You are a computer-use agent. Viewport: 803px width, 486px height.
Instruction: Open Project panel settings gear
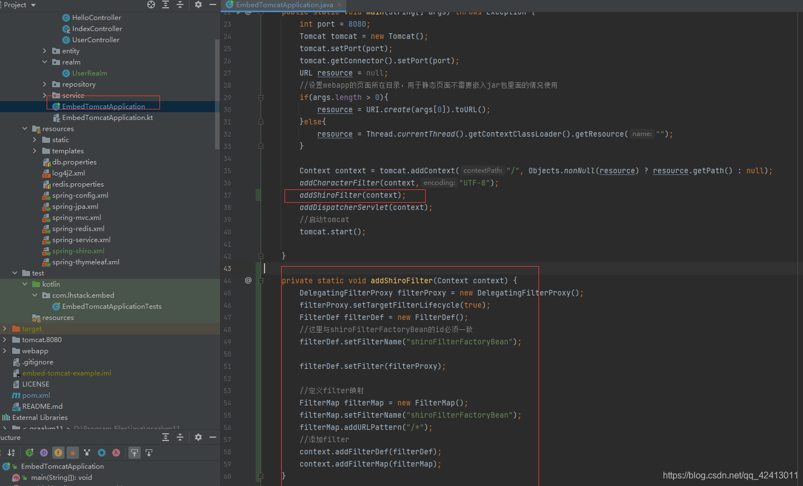pyautogui.click(x=198, y=4)
